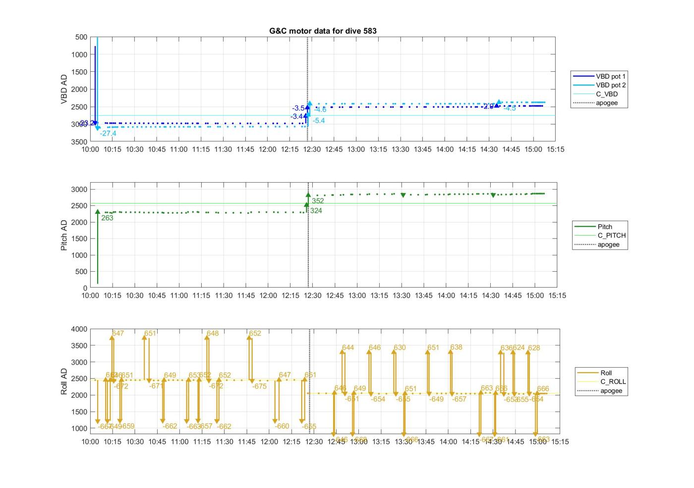Click the '-4.5' label near 14:45 in VBD plot
694x488 pixels.
(x=510, y=108)
